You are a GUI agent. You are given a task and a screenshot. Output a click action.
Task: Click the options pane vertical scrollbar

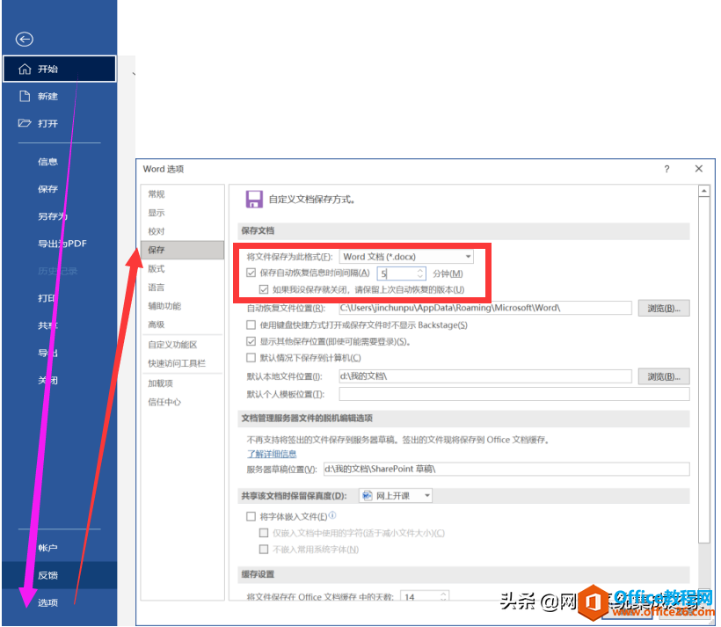[x=704, y=370]
